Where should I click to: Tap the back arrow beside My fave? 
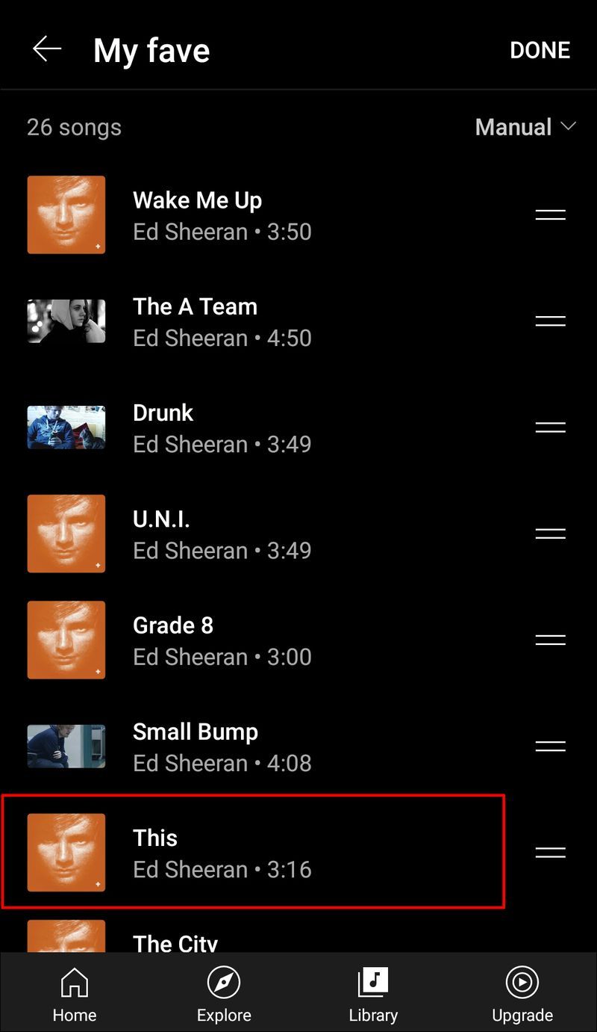tap(47, 49)
